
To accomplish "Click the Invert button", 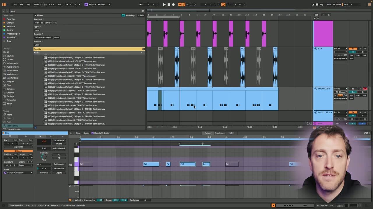I will tap(59, 144).
